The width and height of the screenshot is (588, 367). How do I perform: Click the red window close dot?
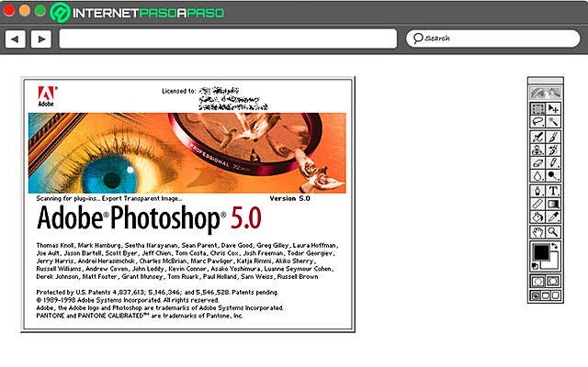[x=9, y=10]
